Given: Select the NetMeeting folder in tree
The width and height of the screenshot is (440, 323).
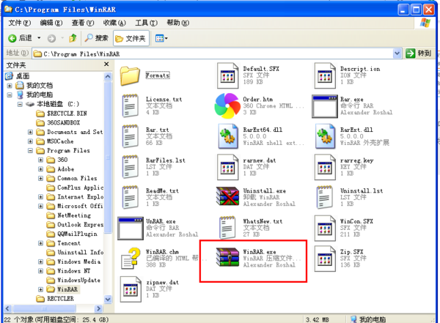Looking at the screenshot, I should click(x=69, y=215).
